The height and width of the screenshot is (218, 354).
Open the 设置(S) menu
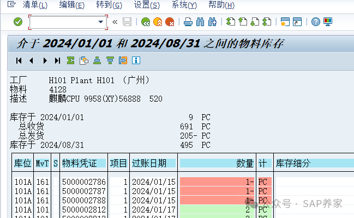coord(147,5)
